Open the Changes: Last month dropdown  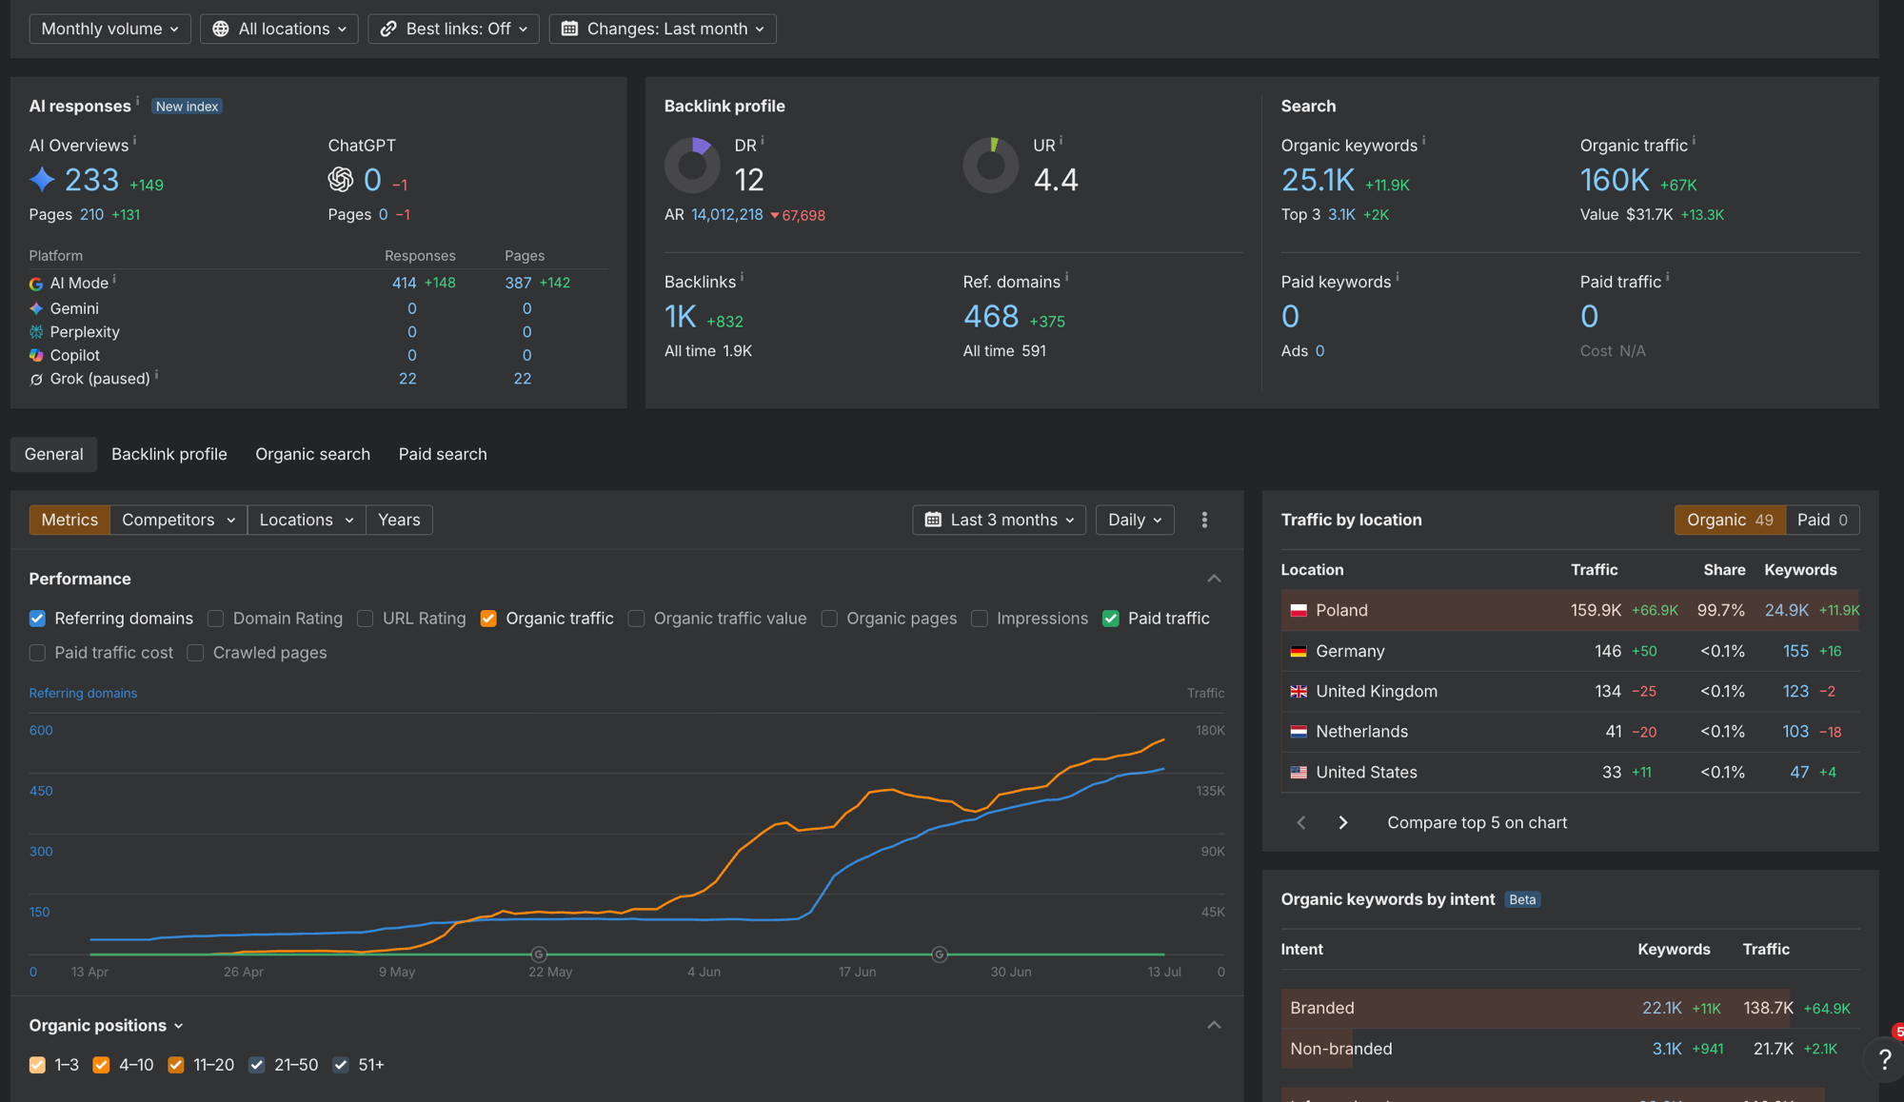(x=663, y=29)
